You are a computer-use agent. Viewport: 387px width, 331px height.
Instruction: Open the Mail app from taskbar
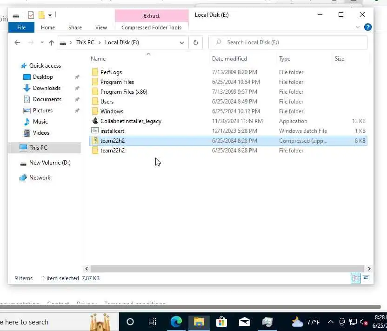click(x=244, y=322)
